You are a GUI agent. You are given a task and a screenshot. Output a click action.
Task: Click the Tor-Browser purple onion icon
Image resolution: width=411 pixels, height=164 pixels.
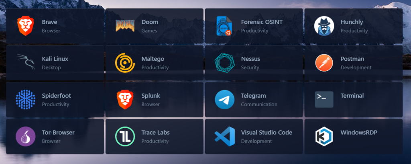[x=25, y=136]
